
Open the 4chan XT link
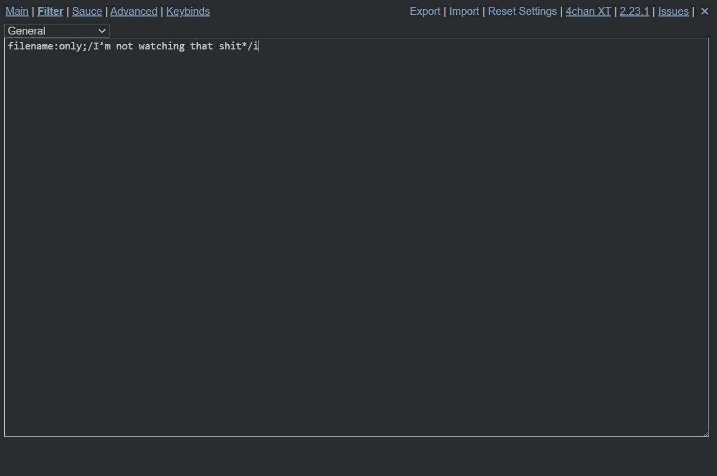point(588,11)
